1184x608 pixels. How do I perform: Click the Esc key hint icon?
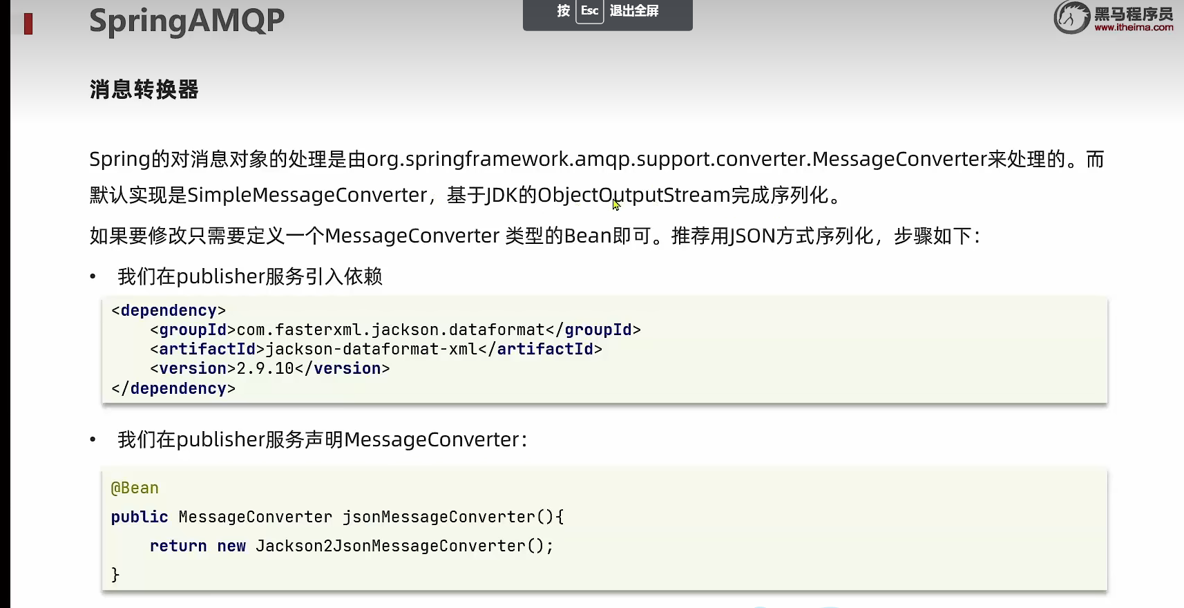point(589,11)
